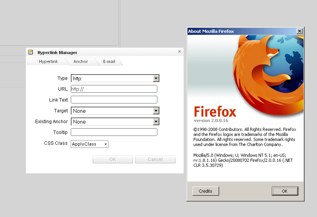Click the red 'Firefox' wordmark
This screenshot has width=317, height=217.
(x=215, y=112)
